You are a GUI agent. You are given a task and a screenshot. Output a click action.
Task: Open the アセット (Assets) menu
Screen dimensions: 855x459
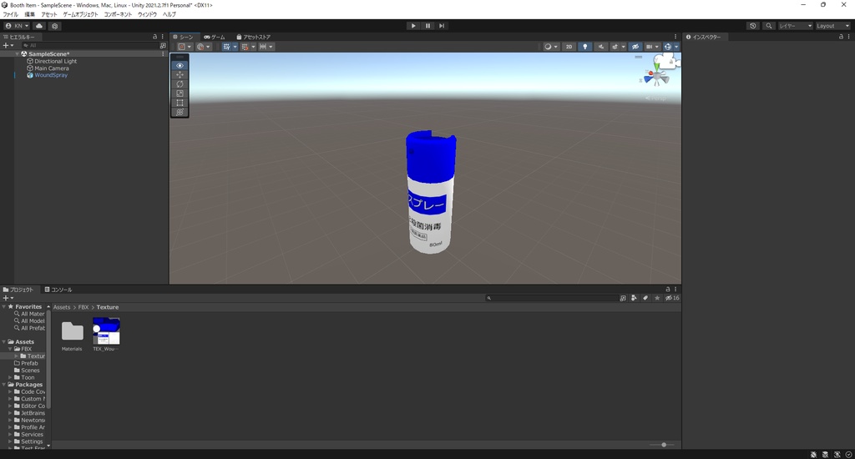[49, 14]
